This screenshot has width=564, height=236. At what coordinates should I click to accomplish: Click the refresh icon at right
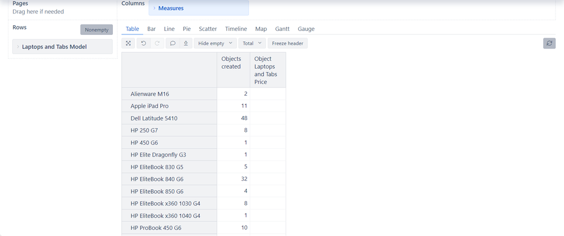point(549,43)
